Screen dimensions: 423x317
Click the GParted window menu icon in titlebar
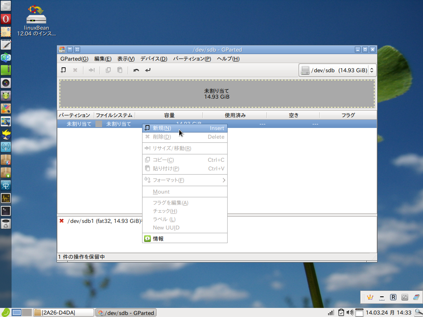tap(62, 50)
